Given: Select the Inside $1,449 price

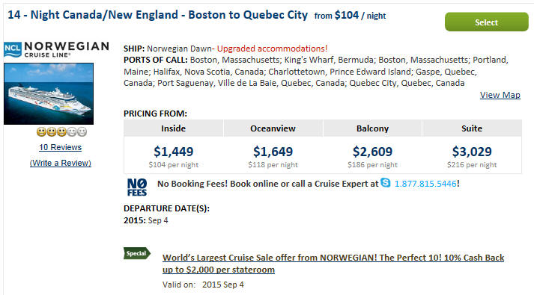Looking at the screenshot, I should click(173, 152).
